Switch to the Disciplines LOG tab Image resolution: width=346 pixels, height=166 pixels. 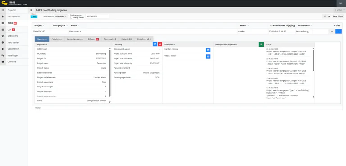coord(144,39)
